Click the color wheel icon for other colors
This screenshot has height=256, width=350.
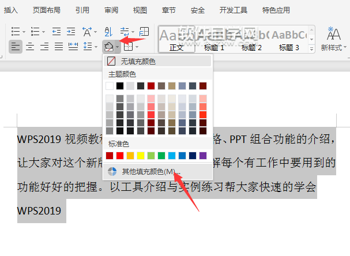pyautogui.click(x=112, y=171)
